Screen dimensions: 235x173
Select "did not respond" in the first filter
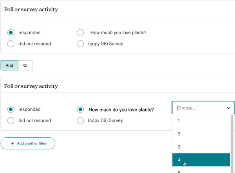(x=11, y=44)
